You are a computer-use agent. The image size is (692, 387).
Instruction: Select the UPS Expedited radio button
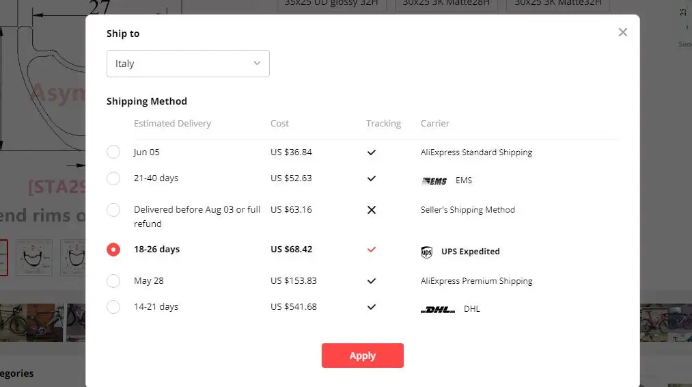pyautogui.click(x=113, y=250)
